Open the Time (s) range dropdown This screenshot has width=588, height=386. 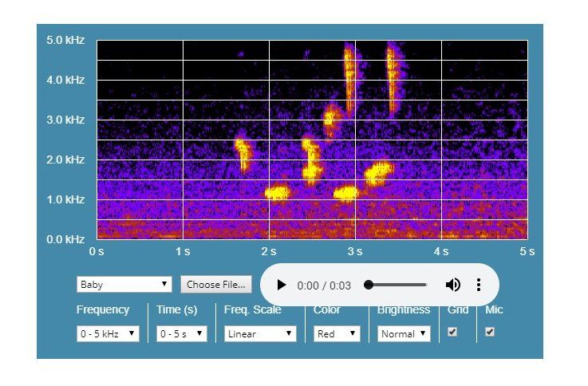tap(182, 334)
